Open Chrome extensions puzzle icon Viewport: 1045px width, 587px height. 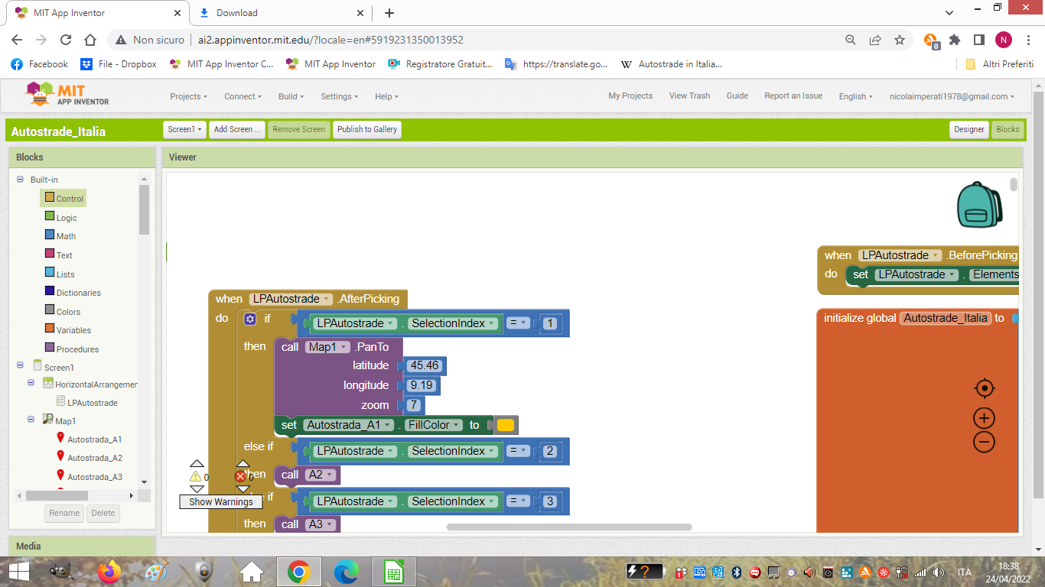955,40
